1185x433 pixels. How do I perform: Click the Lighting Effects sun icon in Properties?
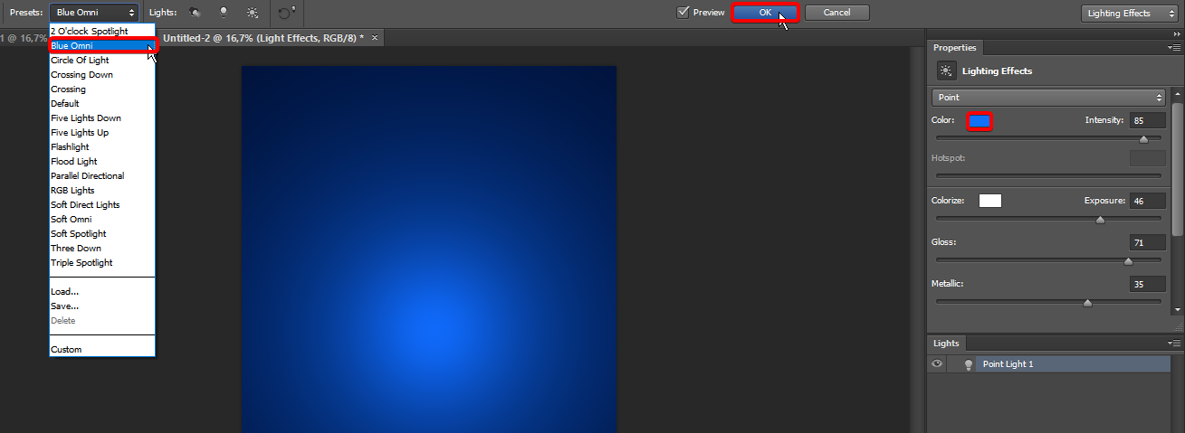pyautogui.click(x=946, y=71)
